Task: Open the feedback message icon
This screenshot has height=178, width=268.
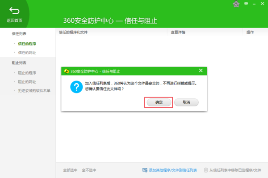Action: click(247, 4)
